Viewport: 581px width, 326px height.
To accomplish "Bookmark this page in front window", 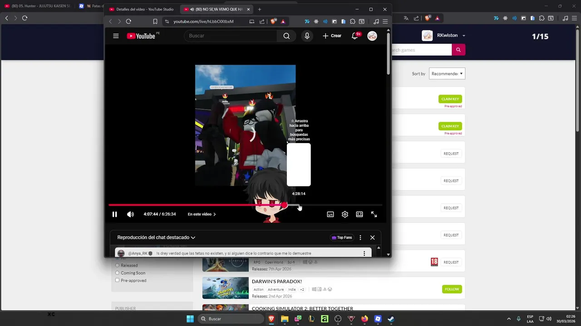I will (x=155, y=21).
